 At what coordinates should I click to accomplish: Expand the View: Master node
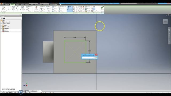[1, 24]
